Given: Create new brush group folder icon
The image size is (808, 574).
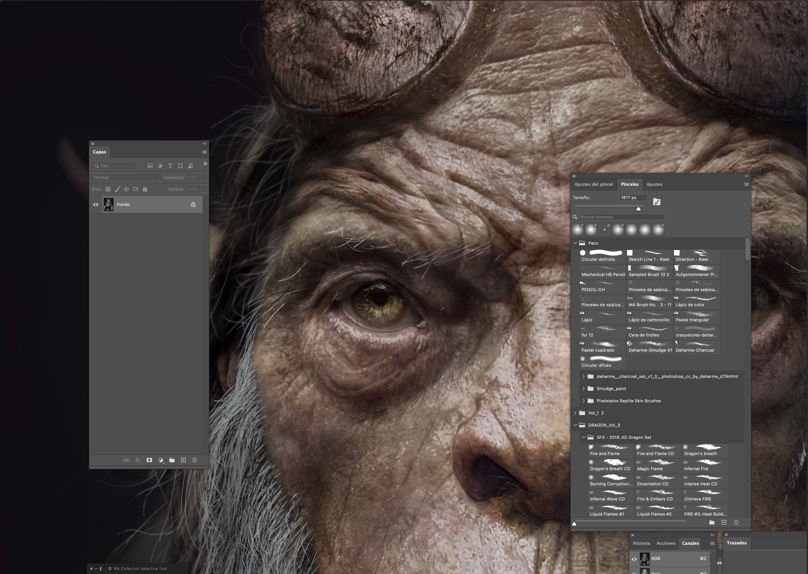Looking at the screenshot, I should click(x=712, y=522).
